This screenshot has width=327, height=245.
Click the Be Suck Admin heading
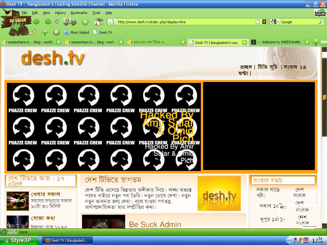coord(155,224)
